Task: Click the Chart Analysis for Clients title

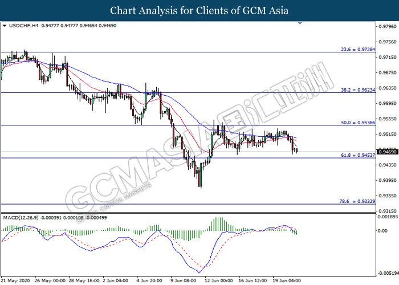Action: tap(199, 11)
